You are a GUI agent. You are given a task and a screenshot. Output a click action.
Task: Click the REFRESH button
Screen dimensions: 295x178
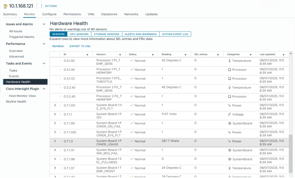58,46
